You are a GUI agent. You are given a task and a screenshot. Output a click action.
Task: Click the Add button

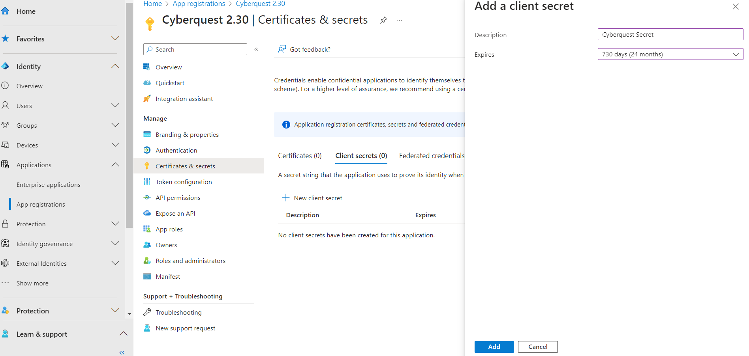click(494, 347)
